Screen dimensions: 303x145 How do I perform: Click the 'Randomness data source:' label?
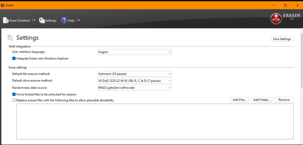click(x=30, y=88)
